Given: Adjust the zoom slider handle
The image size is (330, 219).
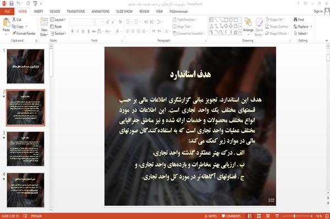Looking at the screenshot, I should point(294,216).
